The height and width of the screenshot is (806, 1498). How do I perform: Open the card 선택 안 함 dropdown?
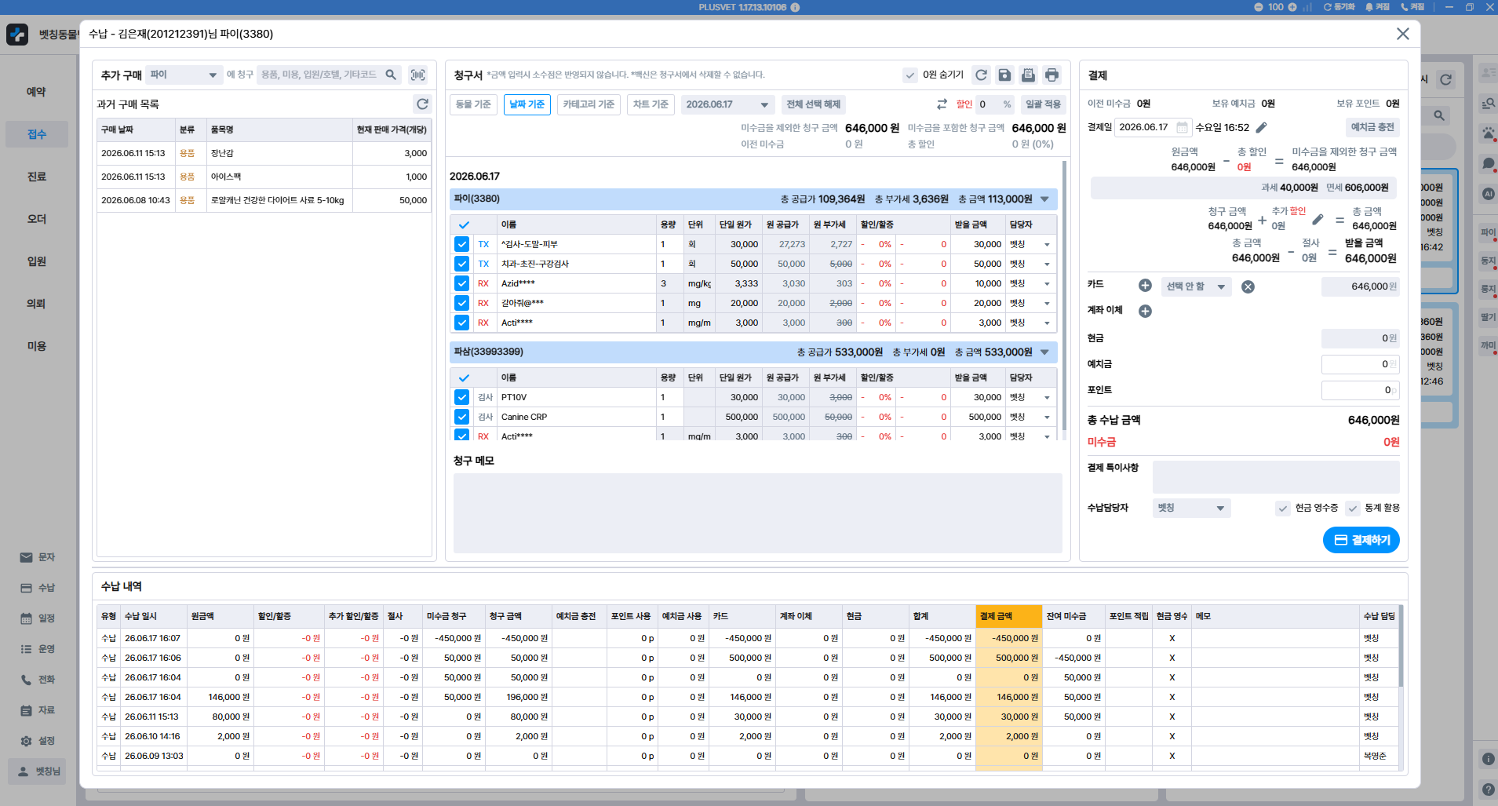point(1196,286)
